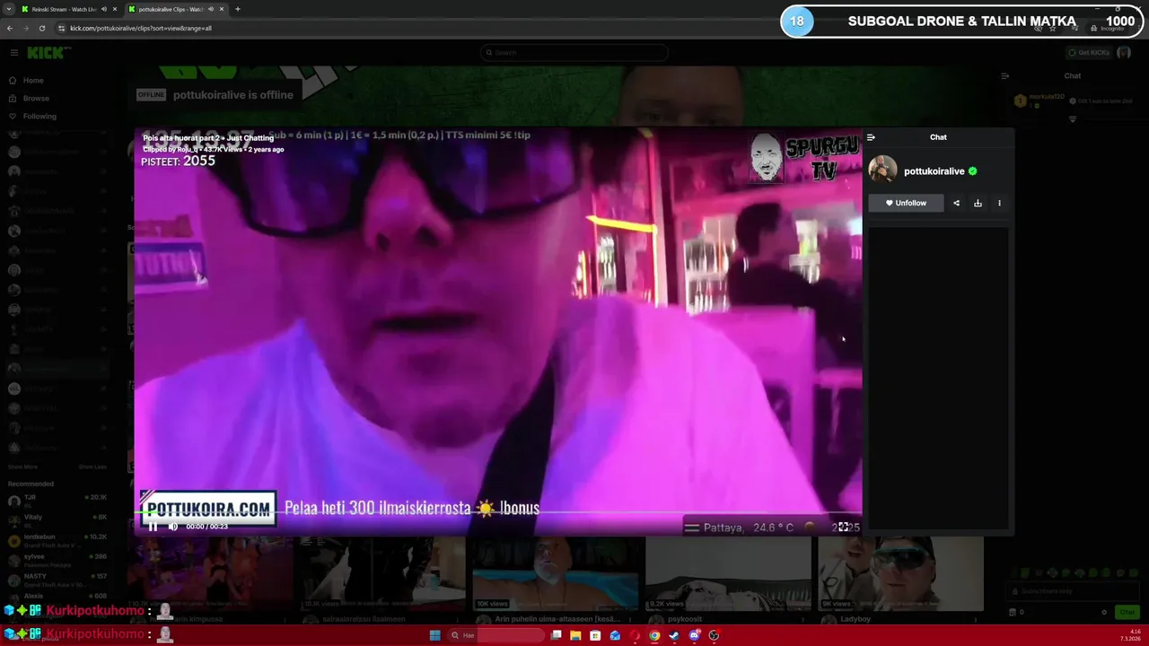Open clip more options menu
Image resolution: width=1149 pixels, height=646 pixels.
[999, 203]
